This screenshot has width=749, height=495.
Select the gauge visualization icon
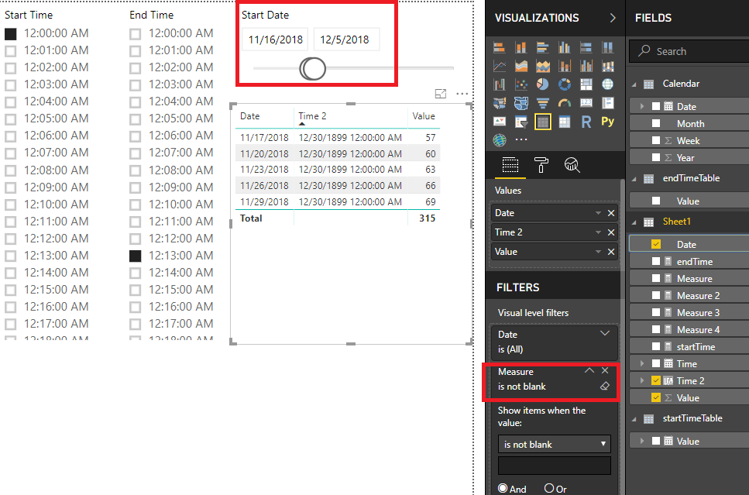point(564,103)
